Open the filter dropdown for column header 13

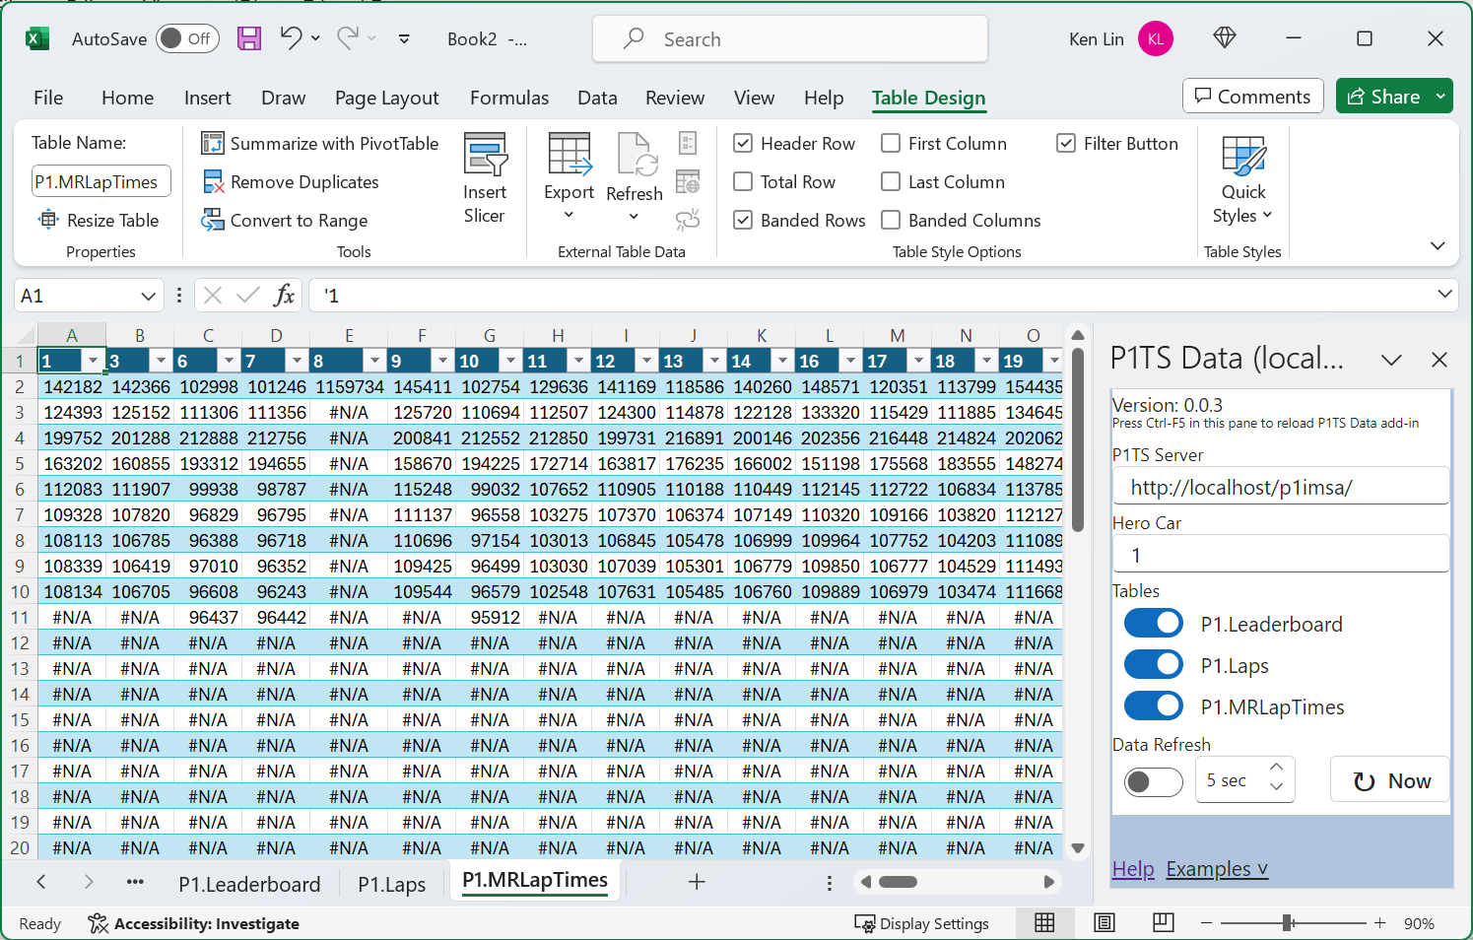click(714, 361)
